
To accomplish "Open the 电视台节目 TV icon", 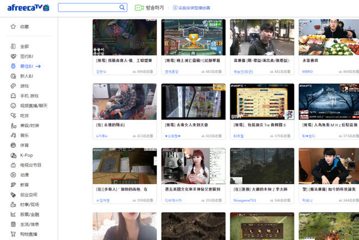I will (13, 165).
